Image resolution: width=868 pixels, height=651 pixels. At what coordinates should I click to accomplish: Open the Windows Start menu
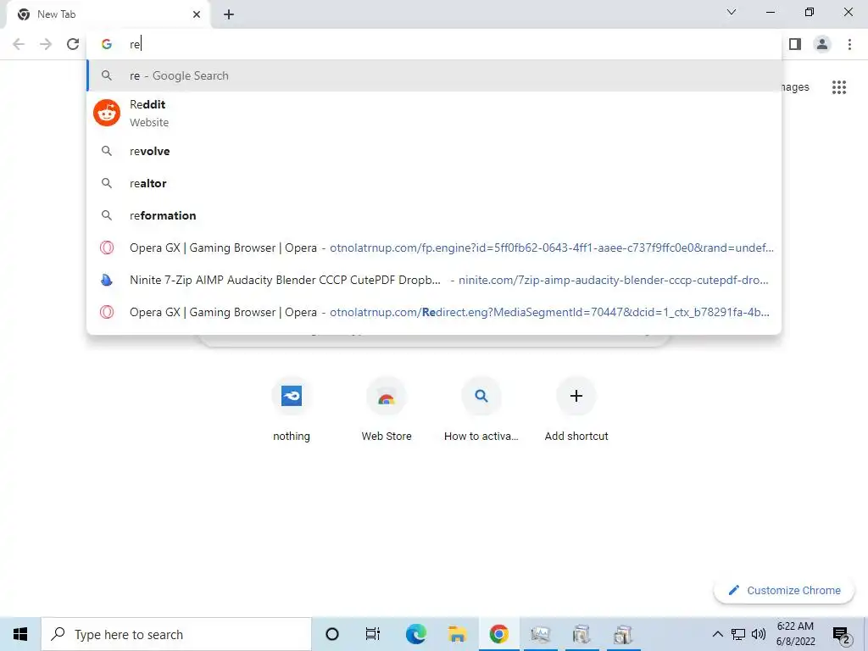pyautogui.click(x=20, y=634)
